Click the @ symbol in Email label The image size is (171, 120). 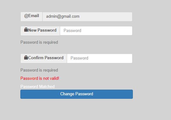(x=26, y=16)
